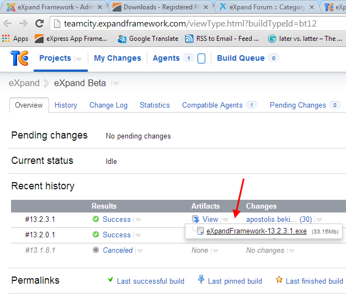Viewport: 346px width, 303px height.
Task: Click green success icon for build #13.2.3.1
Action: pos(96,219)
